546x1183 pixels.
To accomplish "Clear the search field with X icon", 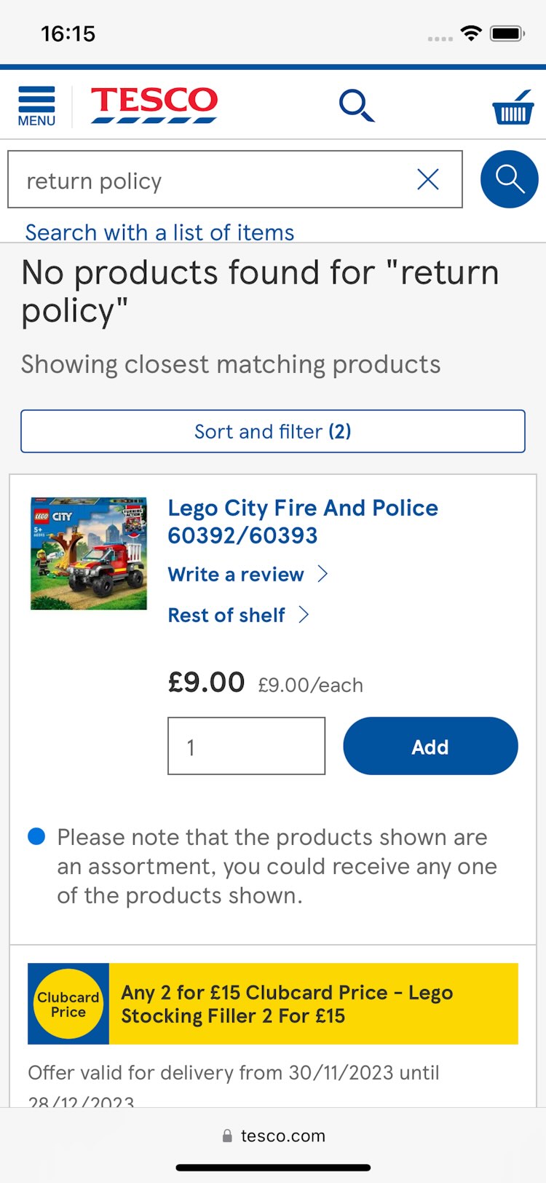I will (x=428, y=179).
